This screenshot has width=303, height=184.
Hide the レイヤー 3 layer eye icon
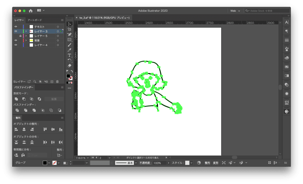tap(16, 31)
